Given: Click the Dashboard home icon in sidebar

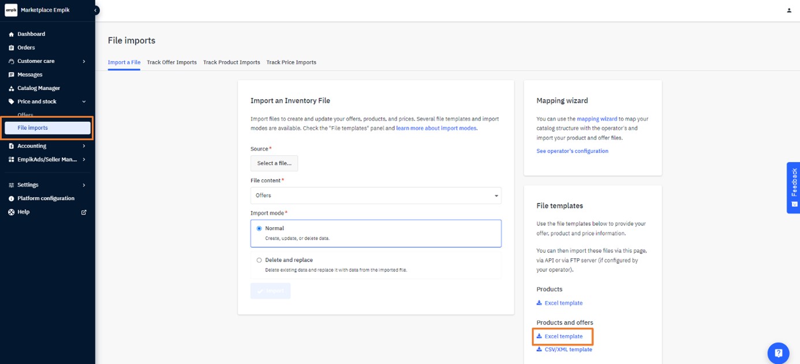Looking at the screenshot, I should point(12,34).
